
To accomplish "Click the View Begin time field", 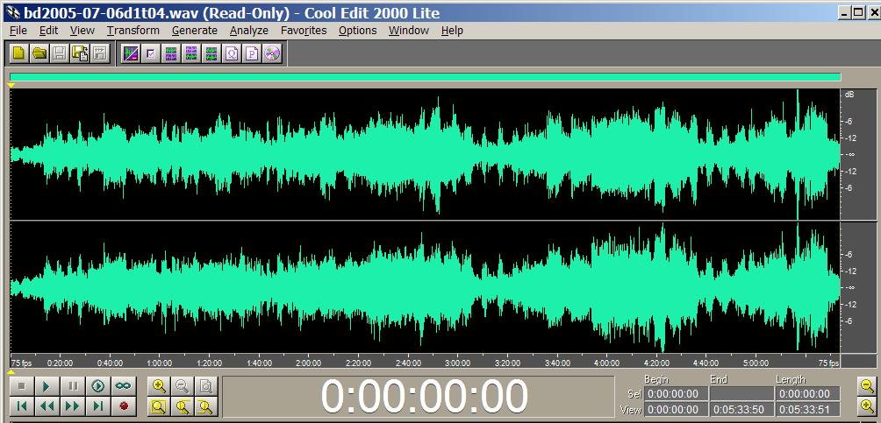I will point(676,410).
